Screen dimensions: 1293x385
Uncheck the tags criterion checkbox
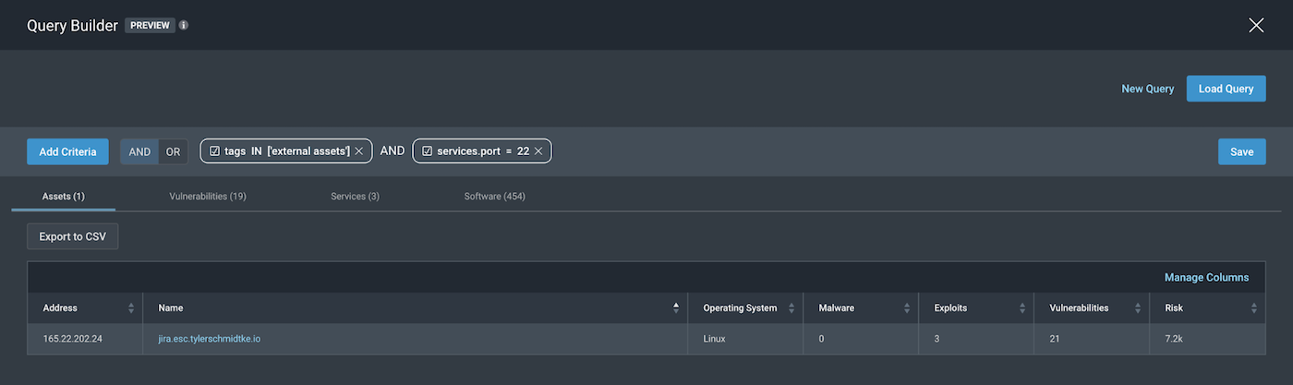point(214,151)
